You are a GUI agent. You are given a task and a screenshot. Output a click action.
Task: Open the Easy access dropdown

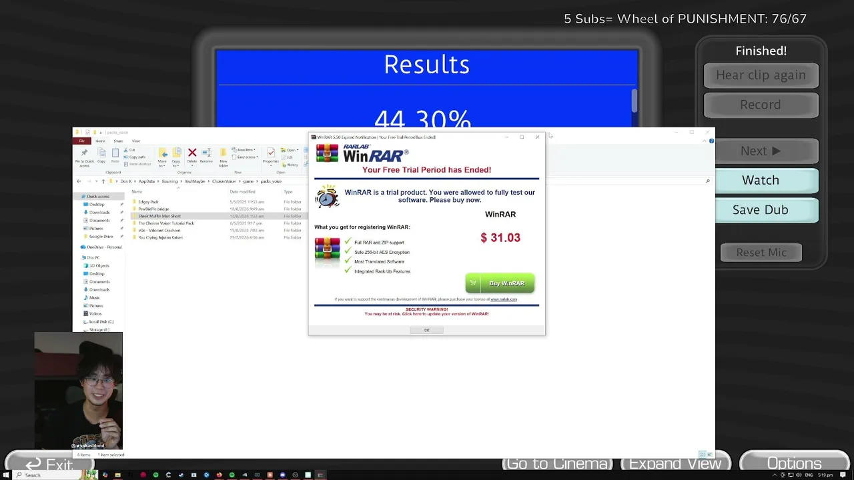pos(246,157)
